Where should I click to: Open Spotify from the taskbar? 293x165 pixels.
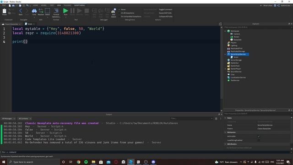pyautogui.click(x=86, y=162)
